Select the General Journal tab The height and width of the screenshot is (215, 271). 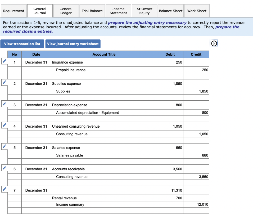(x=40, y=11)
